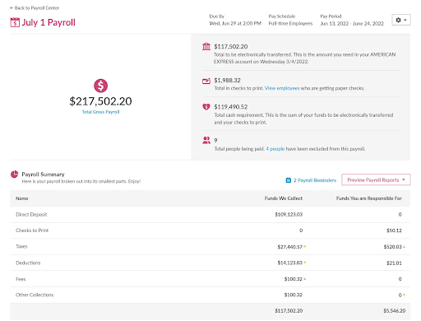The height and width of the screenshot is (321, 421).
Task: Click the pink dollar sign circle icon
Action: click(100, 86)
